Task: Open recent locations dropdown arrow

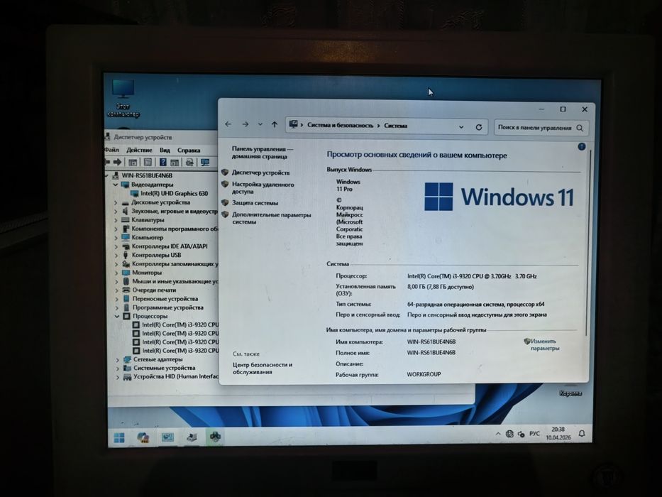Action: point(260,124)
